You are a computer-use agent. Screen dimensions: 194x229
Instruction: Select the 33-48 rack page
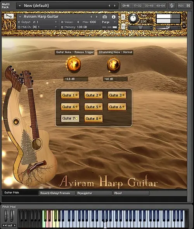coord(149,6)
